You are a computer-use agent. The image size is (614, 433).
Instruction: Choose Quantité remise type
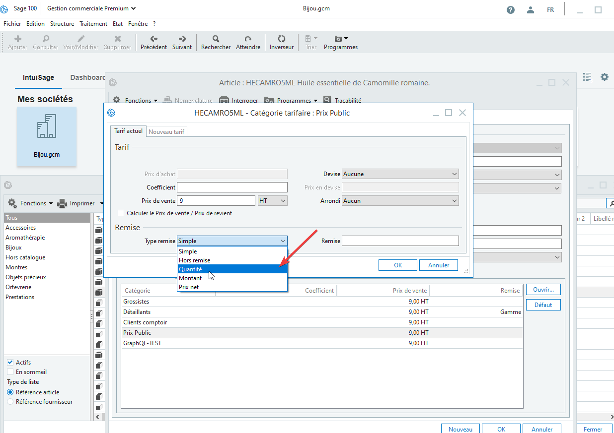click(x=232, y=269)
